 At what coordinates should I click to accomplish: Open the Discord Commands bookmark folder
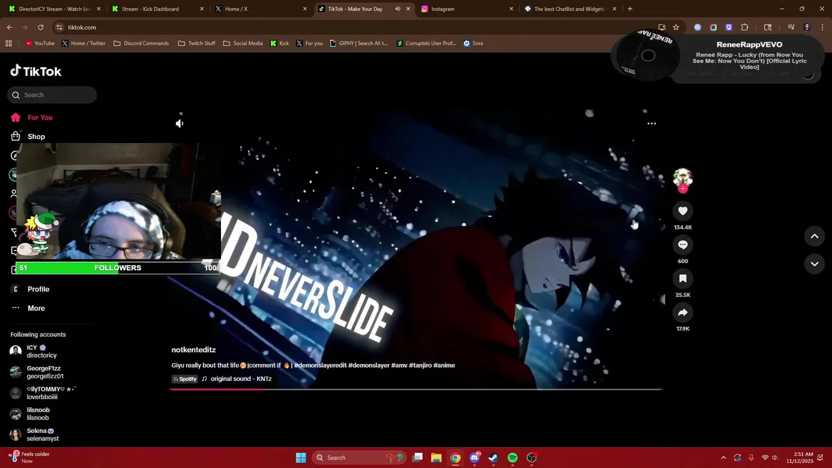click(x=141, y=44)
